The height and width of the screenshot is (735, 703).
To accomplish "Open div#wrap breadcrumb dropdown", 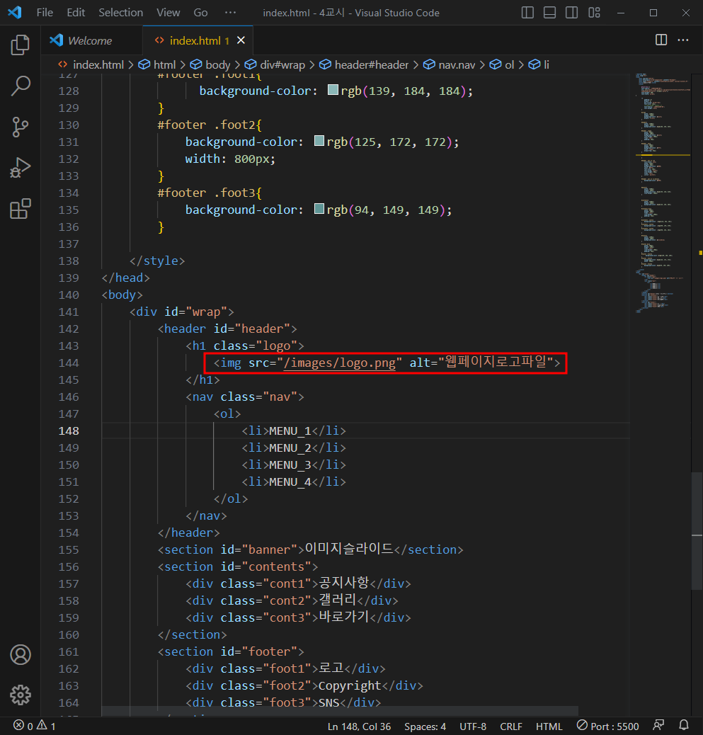I will (275, 64).
